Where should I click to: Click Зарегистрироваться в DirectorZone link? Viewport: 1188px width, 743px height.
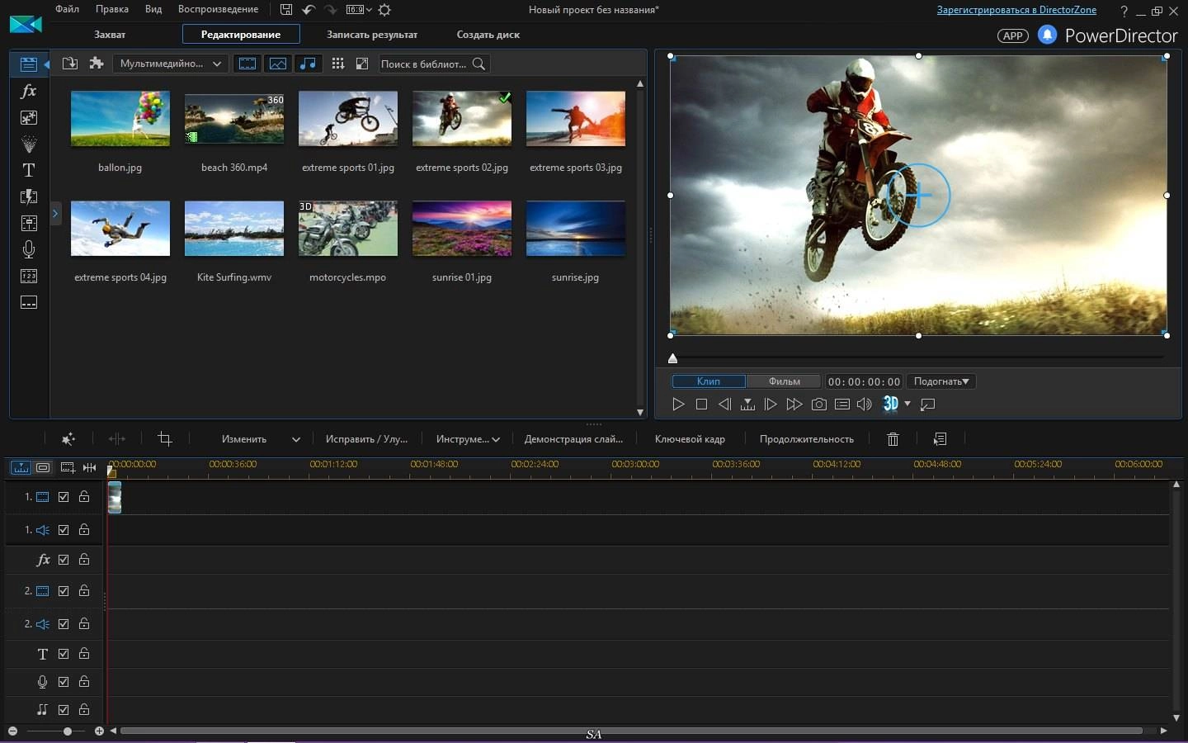(1016, 10)
